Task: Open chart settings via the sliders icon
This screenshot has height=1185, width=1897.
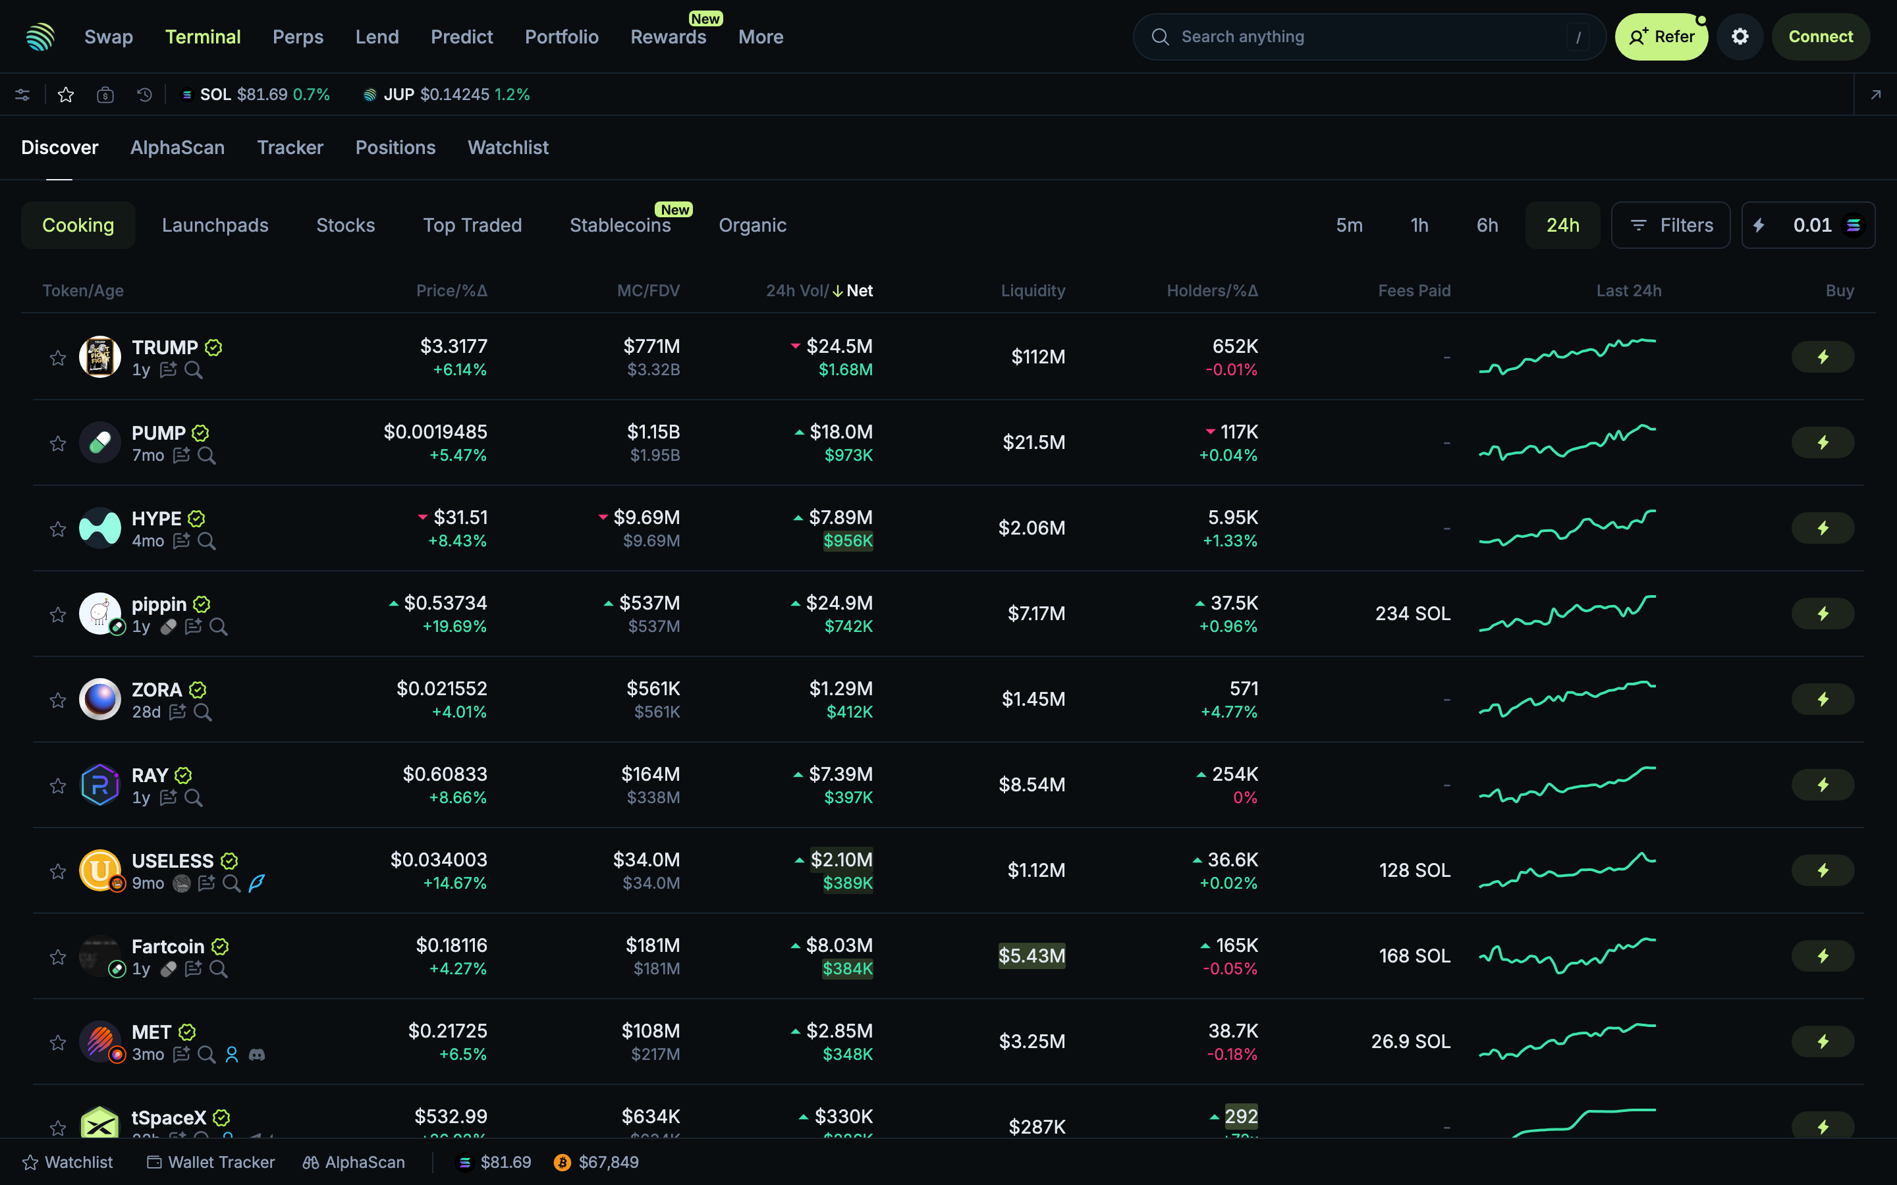Action: [22, 94]
